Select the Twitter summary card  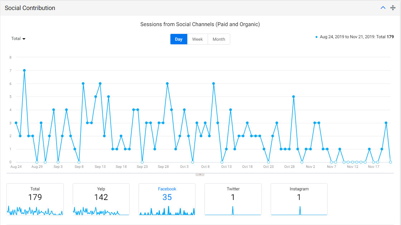point(233,199)
